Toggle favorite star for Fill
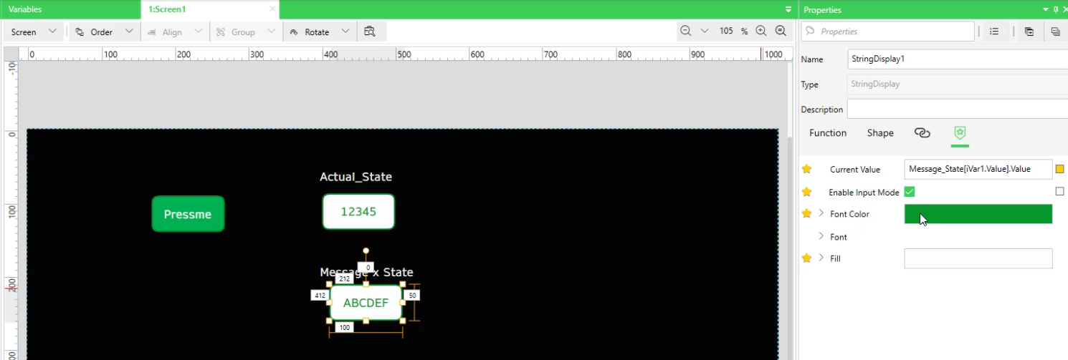This screenshot has width=1068, height=360. pos(806,258)
